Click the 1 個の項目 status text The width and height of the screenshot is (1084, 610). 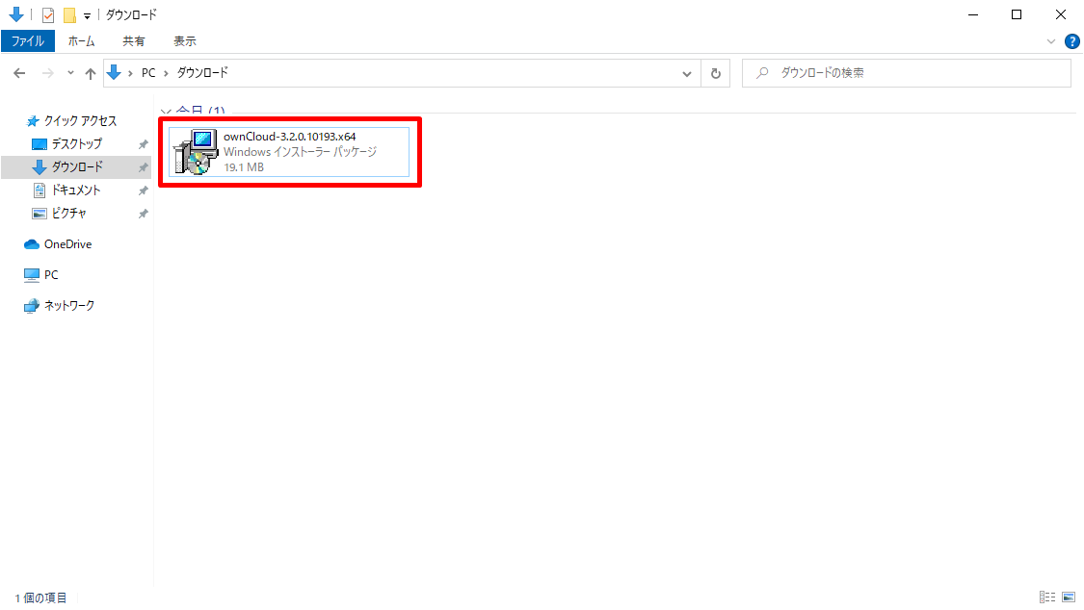pos(40,598)
